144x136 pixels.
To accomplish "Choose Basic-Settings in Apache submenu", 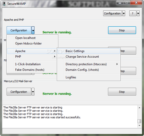I will tap(89, 51).
